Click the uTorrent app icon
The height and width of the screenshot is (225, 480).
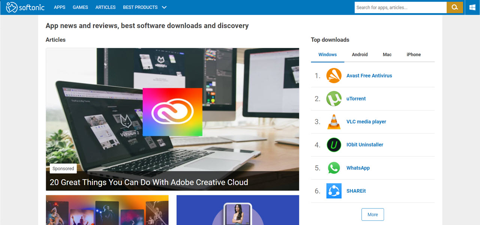tap(334, 99)
